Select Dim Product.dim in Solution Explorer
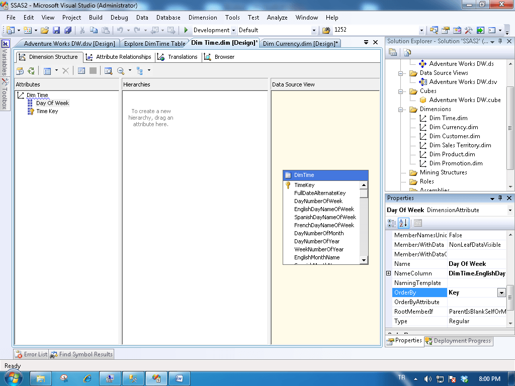The image size is (515, 386). coord(452,154)
